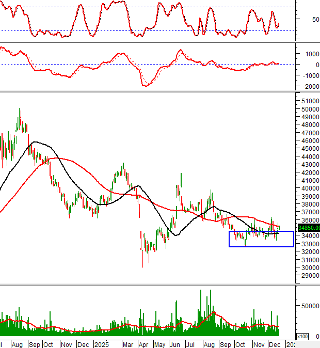320x348 pixels.
Task: Click the 45000 label on the price axis
Action: click(310, 149)
